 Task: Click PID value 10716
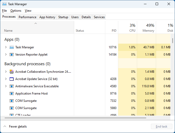113,47
